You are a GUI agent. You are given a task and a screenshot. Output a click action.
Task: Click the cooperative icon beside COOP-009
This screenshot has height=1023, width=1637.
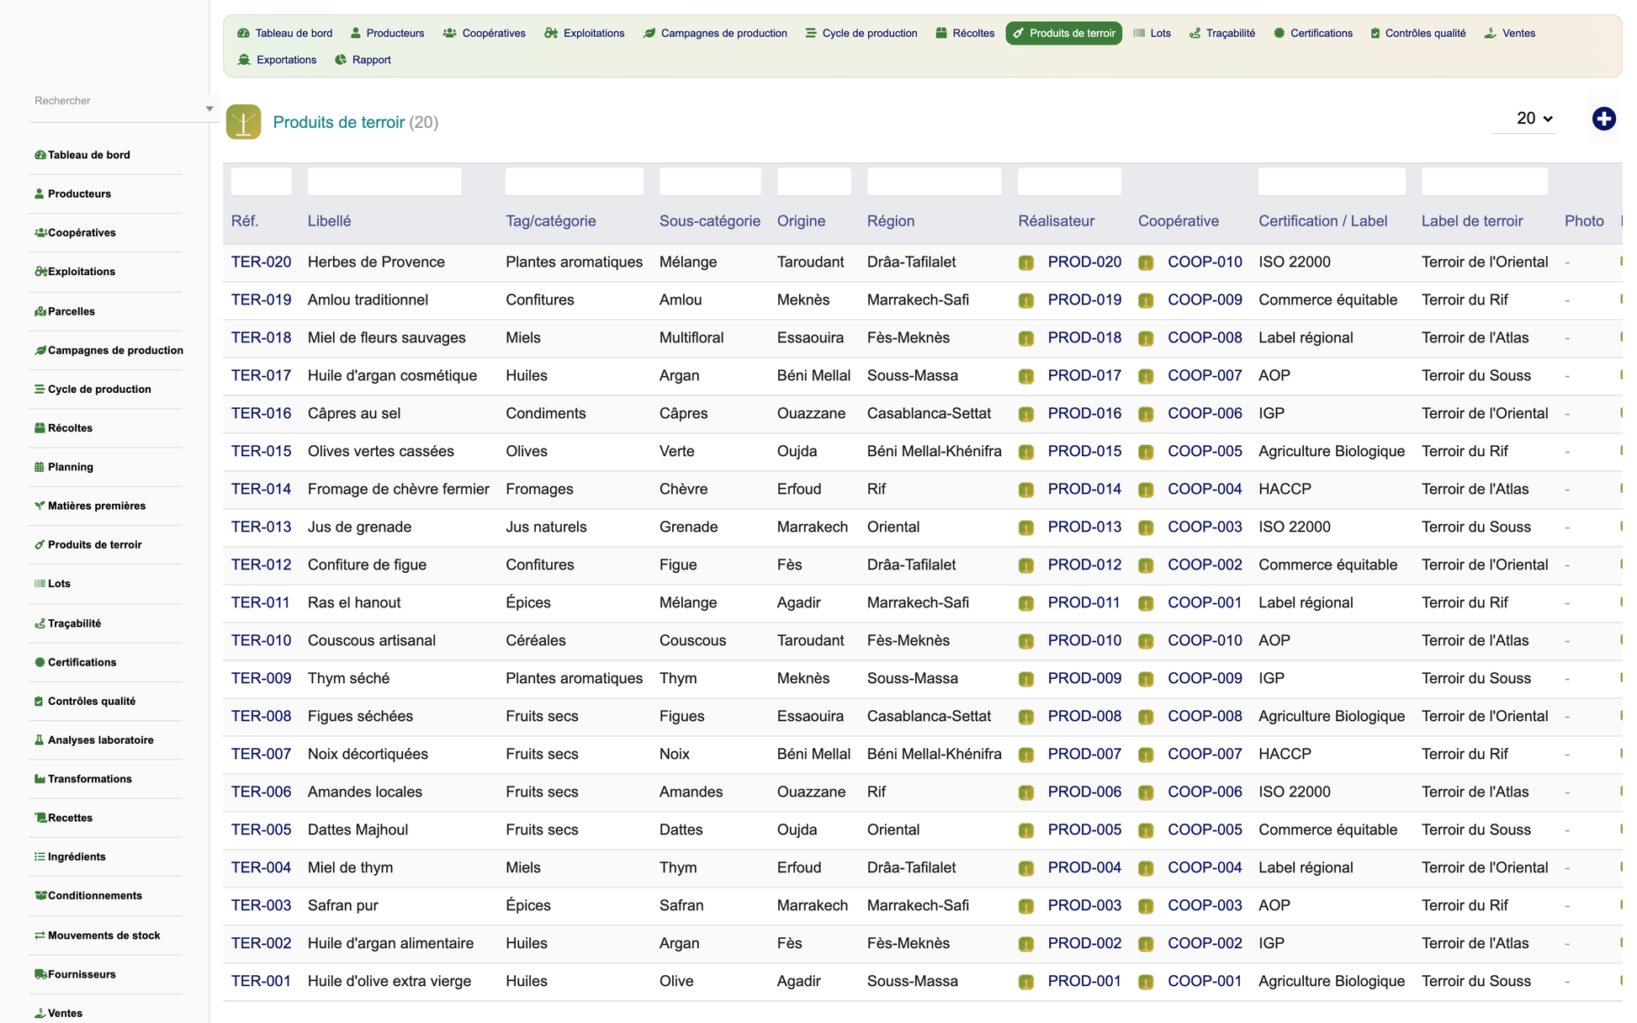point(1146,300)
